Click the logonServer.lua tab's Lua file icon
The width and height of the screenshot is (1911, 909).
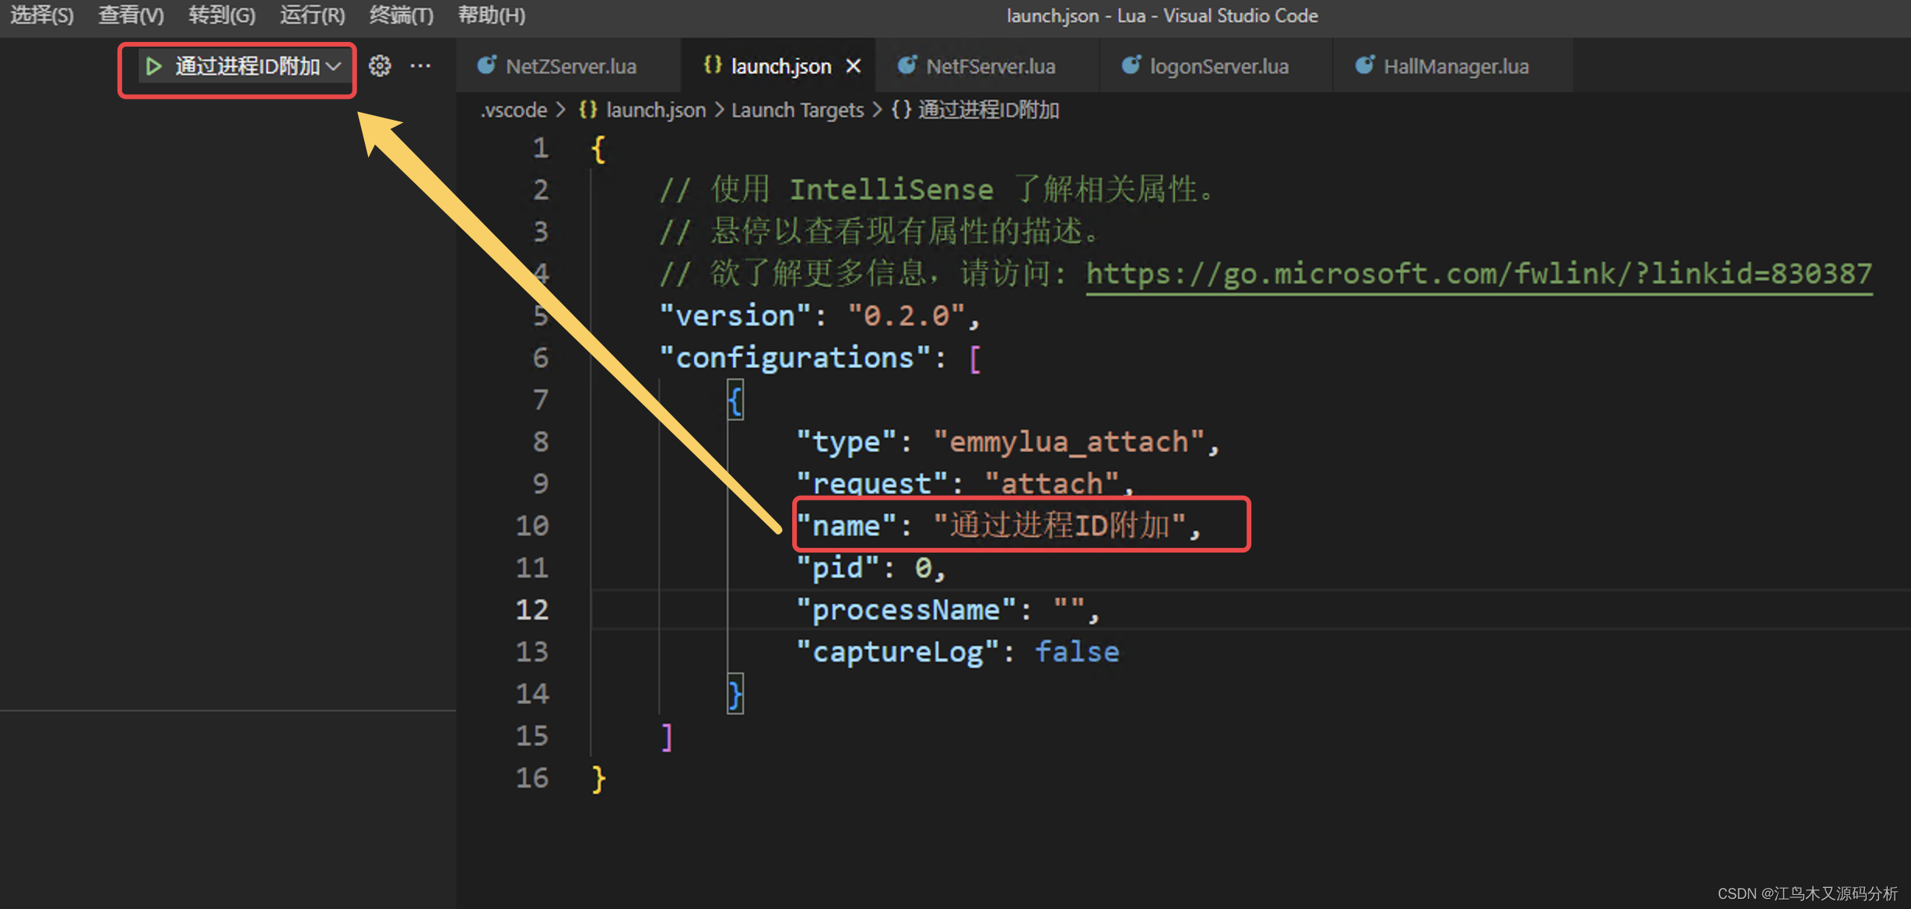(1131, 65)
